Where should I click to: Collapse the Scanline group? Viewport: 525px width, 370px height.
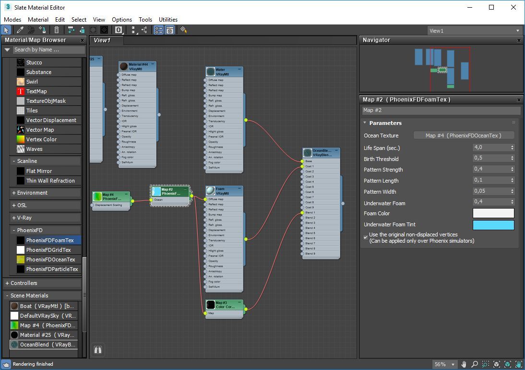14,161
